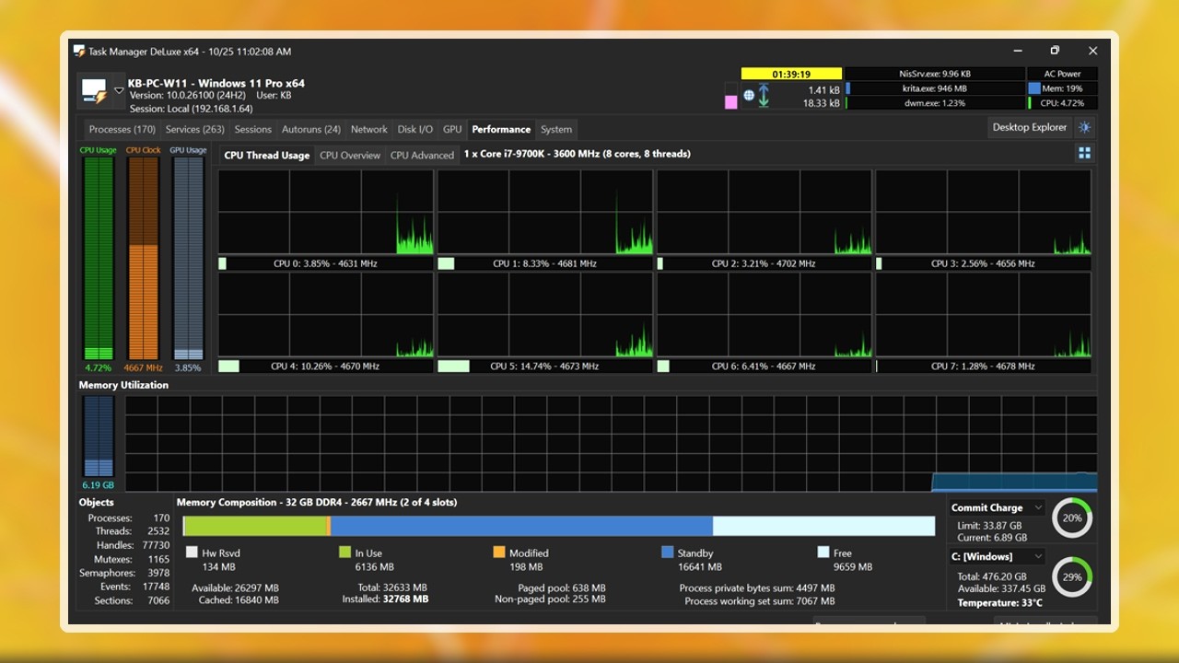
Task: Click the white Hw Rsvd legend swatch
Action: point(192,552)
